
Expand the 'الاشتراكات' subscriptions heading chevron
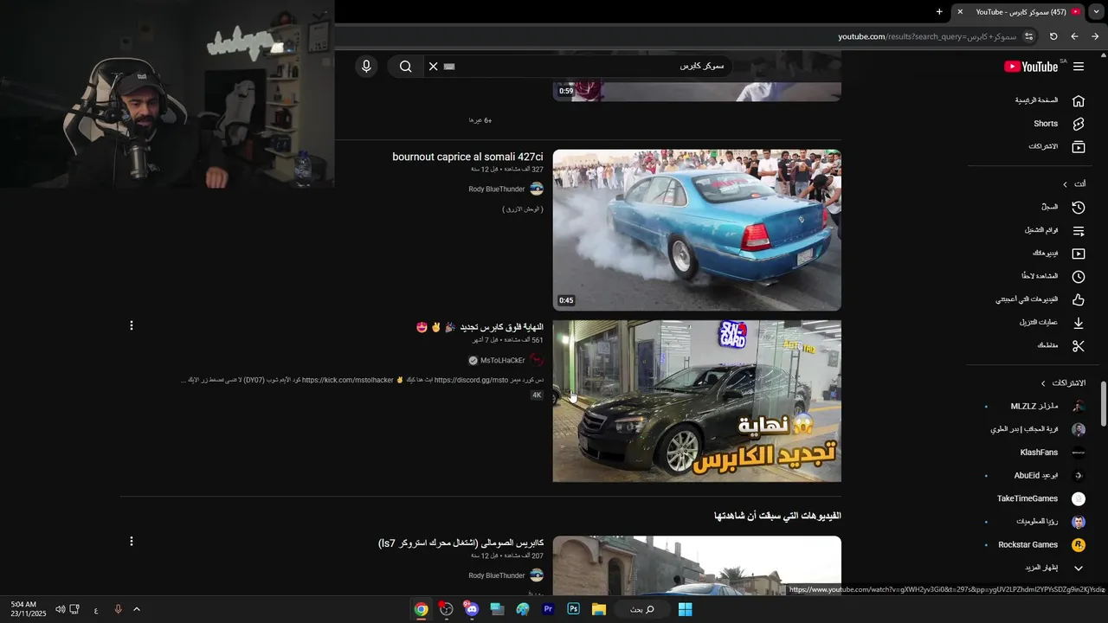click(1043, 383)
